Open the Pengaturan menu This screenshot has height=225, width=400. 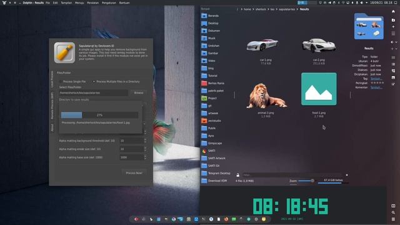coord(109,2)
